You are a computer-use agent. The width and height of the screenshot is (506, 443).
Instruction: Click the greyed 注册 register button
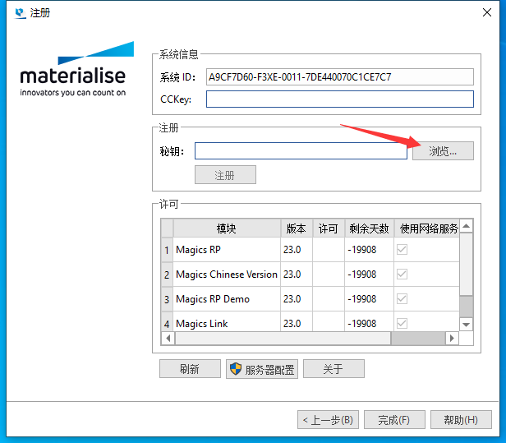225,175
